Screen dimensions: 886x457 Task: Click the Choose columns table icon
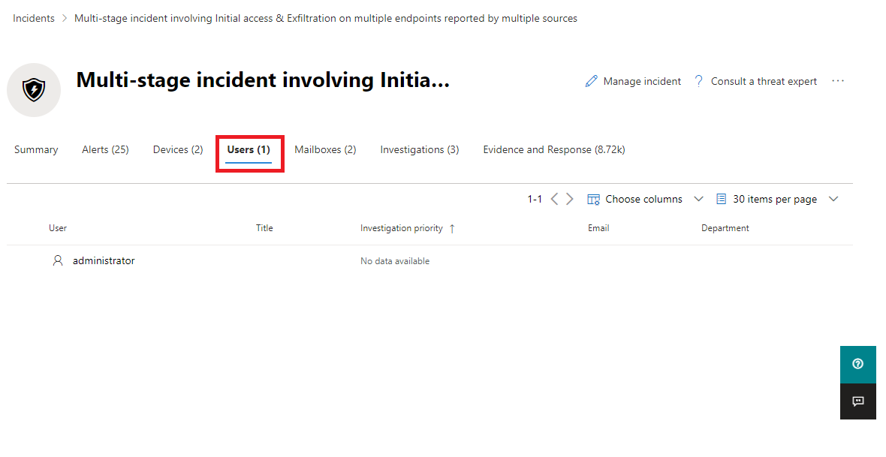tap(593, 200)
